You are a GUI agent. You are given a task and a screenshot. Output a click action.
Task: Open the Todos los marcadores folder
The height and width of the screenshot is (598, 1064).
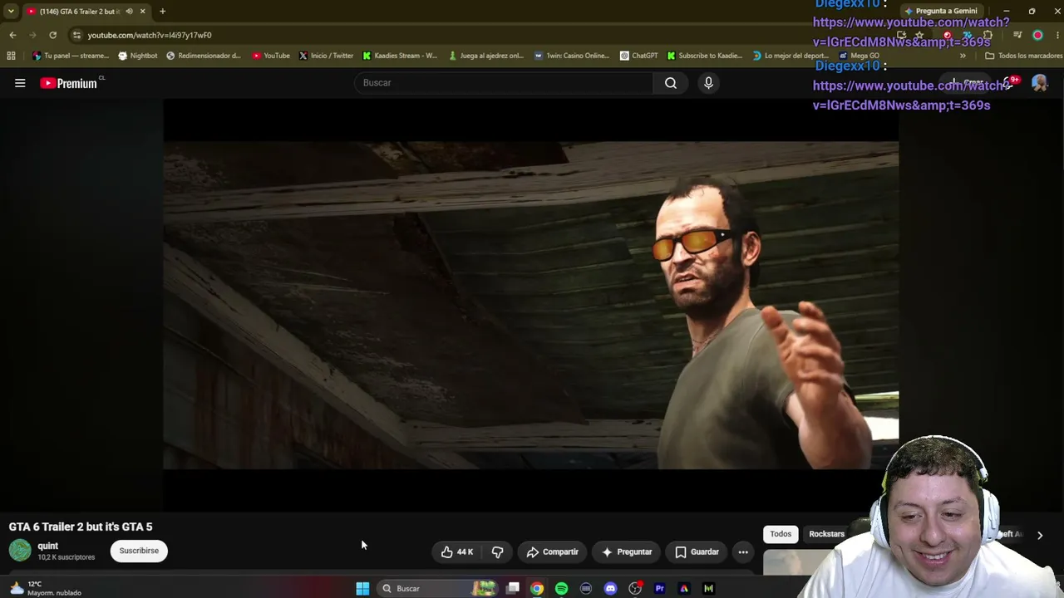pos(1023,56)
